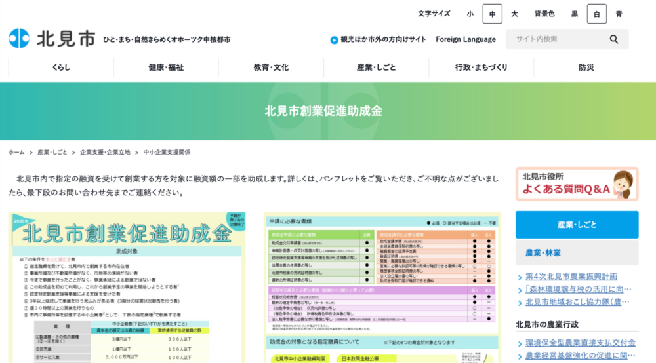Click the blue arrow icon before 観光ほか市外の方向けサイト
Image resolution: width=656 pixels, height=363 pixels.
[x=334, y=40]
